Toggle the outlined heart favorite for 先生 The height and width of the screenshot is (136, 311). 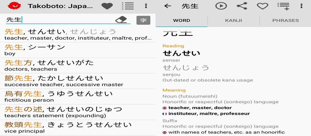[262, 6]
